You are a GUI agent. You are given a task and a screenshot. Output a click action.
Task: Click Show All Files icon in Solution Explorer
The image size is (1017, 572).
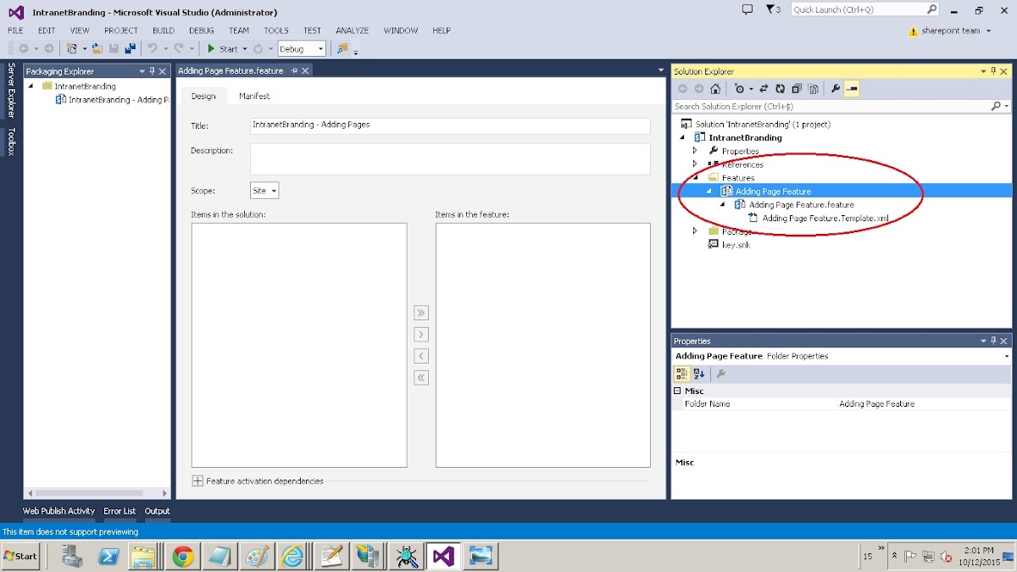click(x=814, y=89)
